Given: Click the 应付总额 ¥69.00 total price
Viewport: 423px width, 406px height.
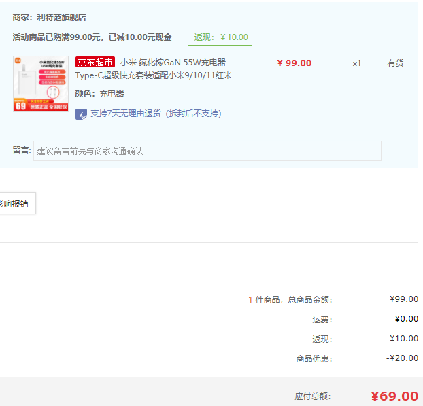Looking at the screenshot, I should tap(394, 396).
